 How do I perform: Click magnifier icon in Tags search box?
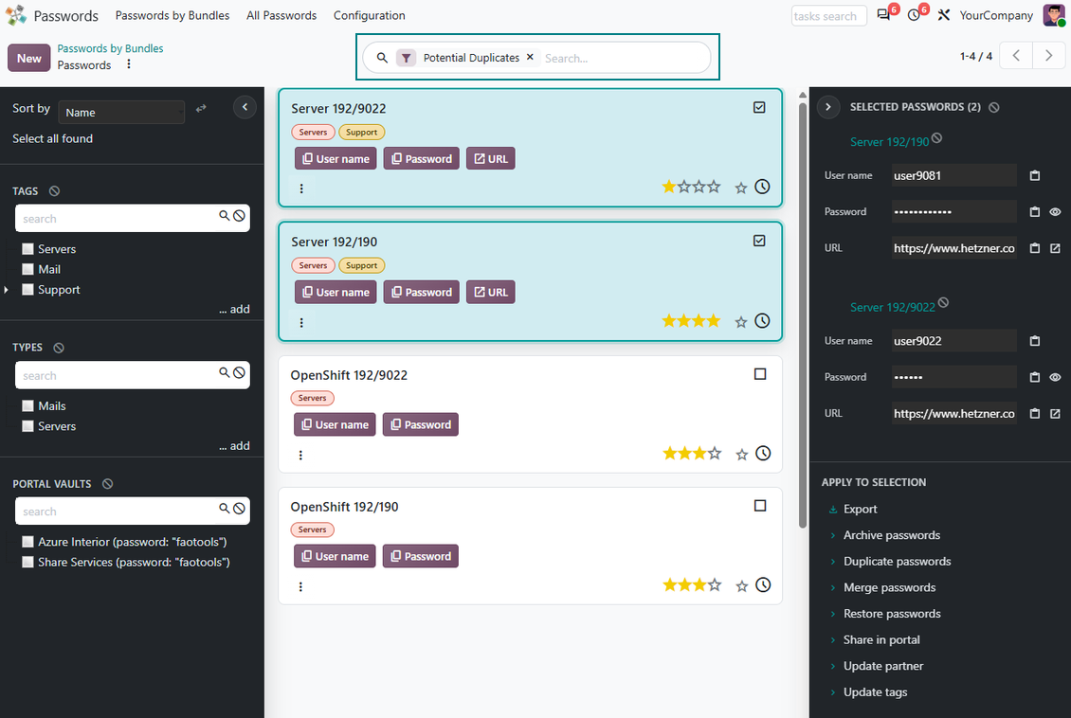click(224, 216)
